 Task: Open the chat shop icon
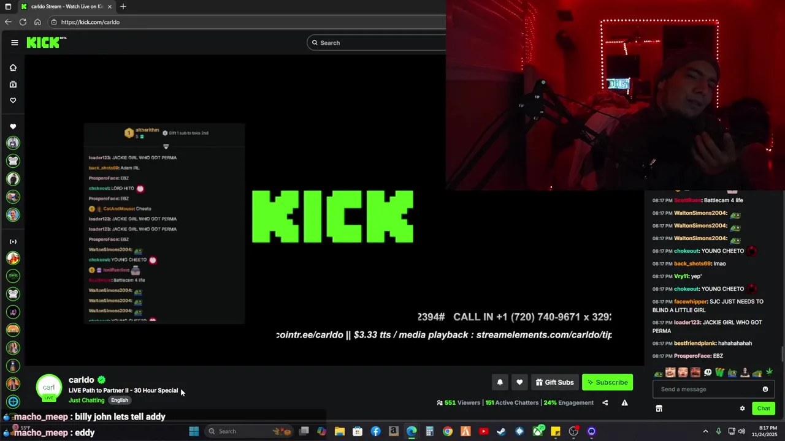659,409
